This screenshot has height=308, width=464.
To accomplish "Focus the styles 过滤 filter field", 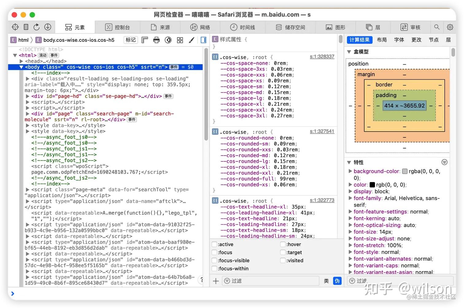I will [271, 281].
